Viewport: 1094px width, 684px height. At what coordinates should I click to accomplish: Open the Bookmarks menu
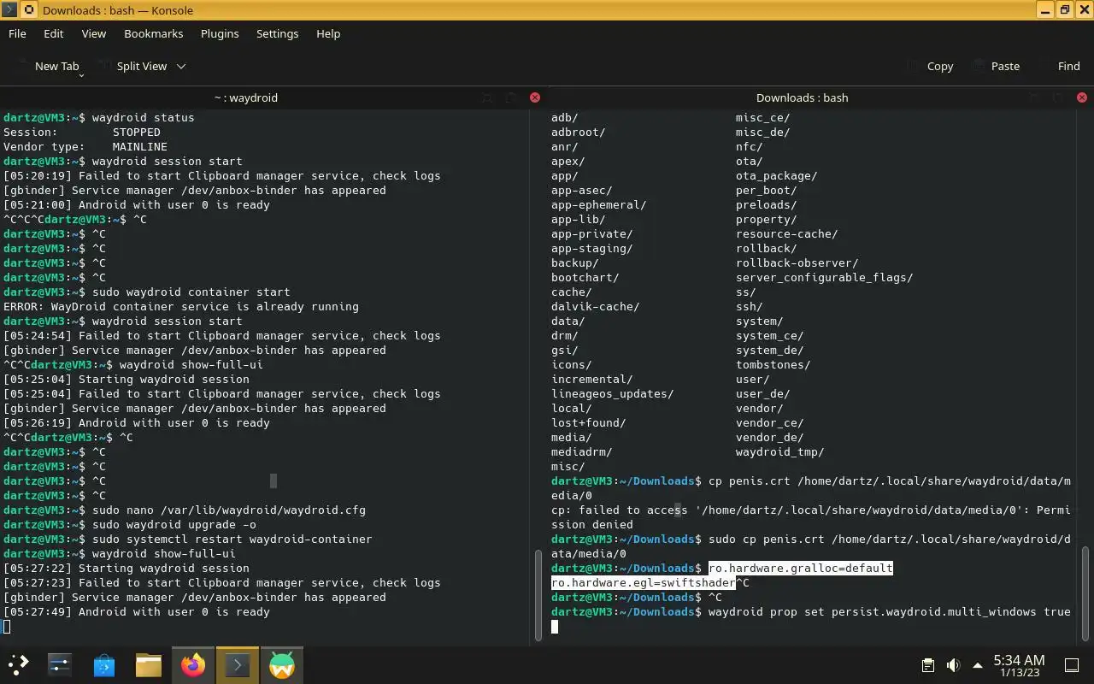pos(154,33)
